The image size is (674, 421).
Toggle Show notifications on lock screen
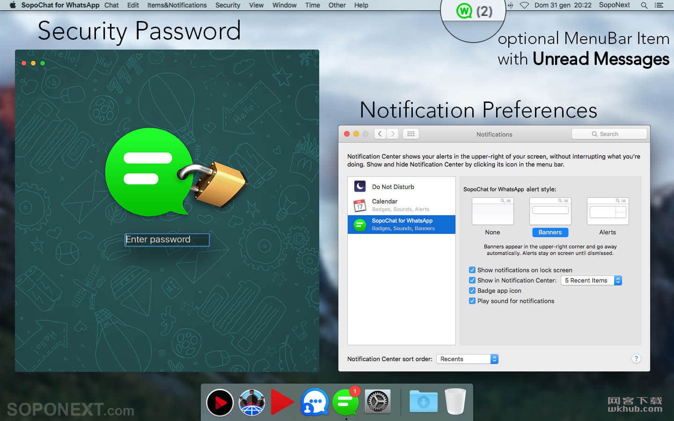472,270
